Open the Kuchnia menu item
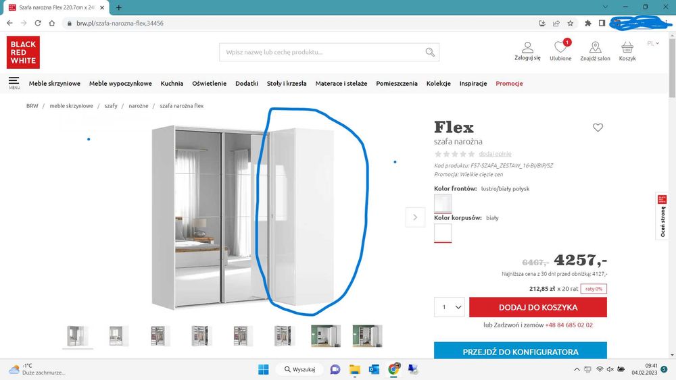This screenshot has height=380, width=676. [172, 84]
